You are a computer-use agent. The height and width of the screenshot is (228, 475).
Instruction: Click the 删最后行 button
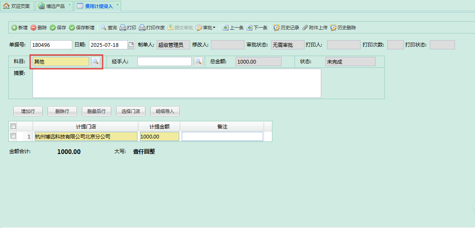97,111
